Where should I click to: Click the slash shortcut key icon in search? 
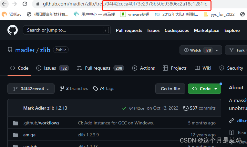pyautogui.click(x=106, y=30)
